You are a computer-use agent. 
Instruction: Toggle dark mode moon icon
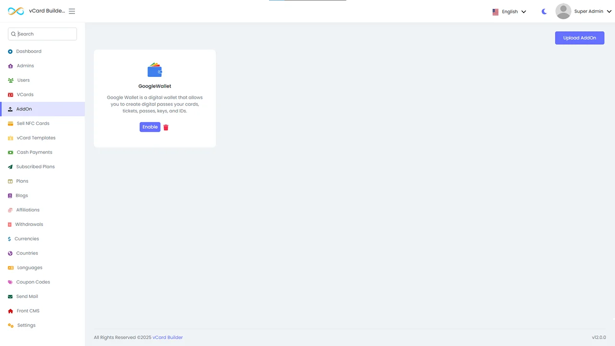[x=544, y=12]
